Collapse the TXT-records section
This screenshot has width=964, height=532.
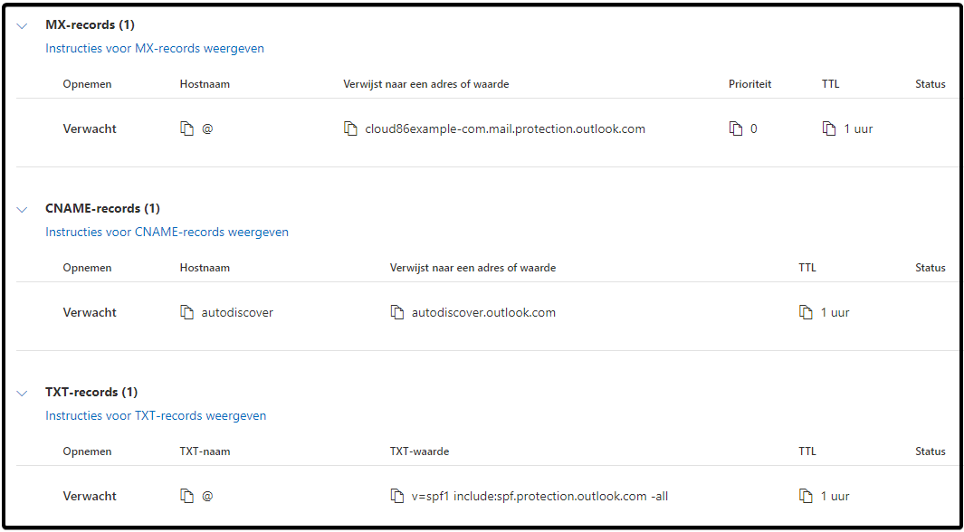(23, 393)
